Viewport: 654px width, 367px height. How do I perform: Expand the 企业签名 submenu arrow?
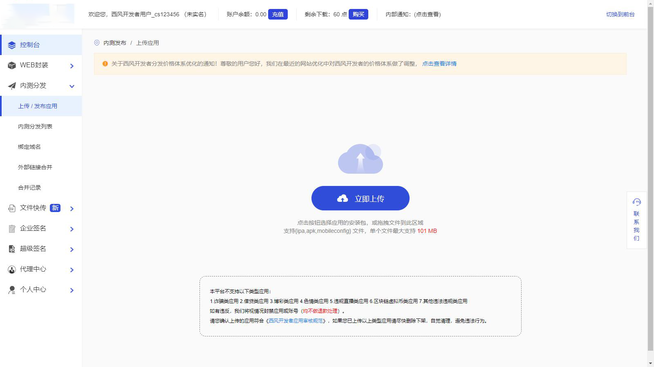click(x=72, y=229)
